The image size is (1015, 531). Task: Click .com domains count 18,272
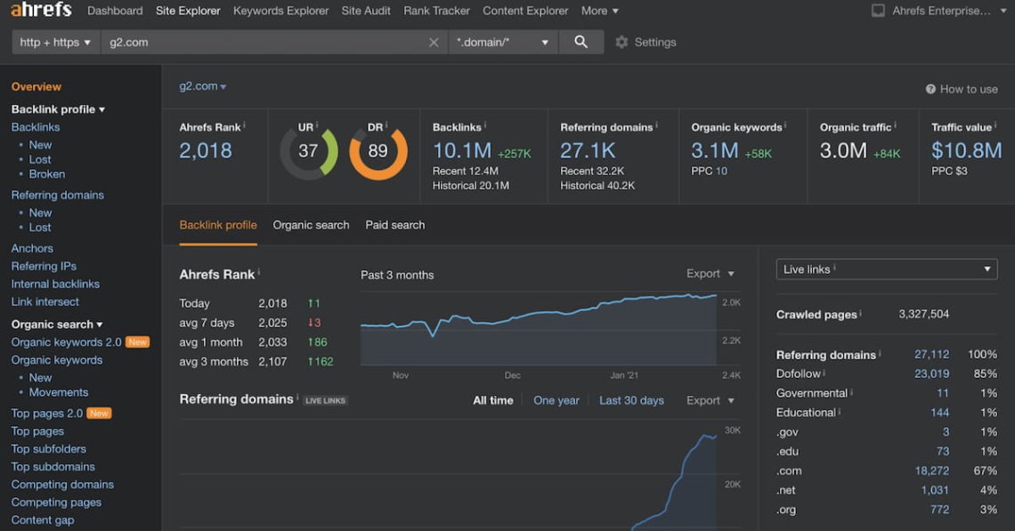[931, 471]
